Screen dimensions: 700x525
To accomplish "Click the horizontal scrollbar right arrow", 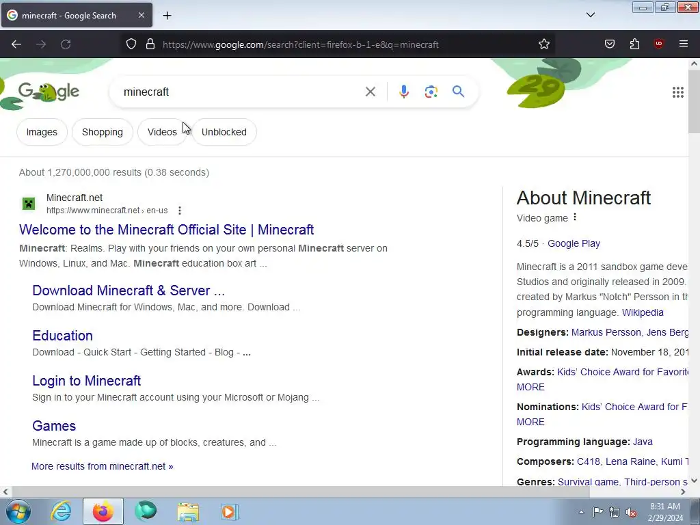I will point(683,492).
